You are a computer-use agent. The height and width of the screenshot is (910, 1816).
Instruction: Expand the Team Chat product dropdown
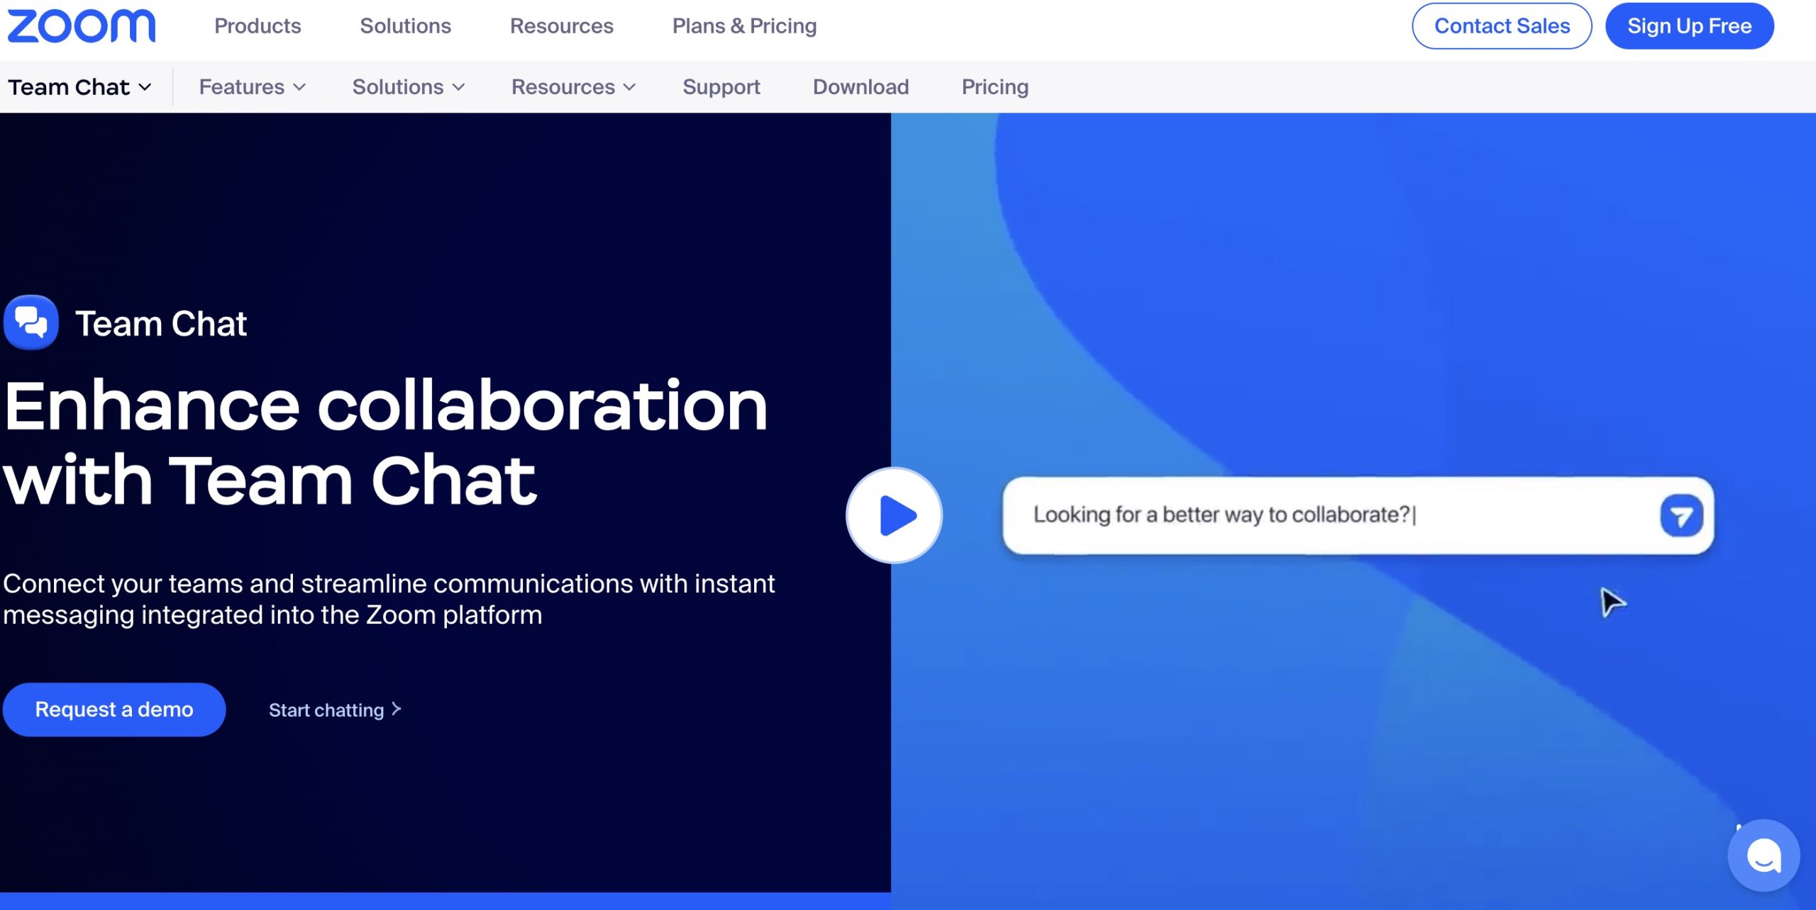click(x=80, y=87)
